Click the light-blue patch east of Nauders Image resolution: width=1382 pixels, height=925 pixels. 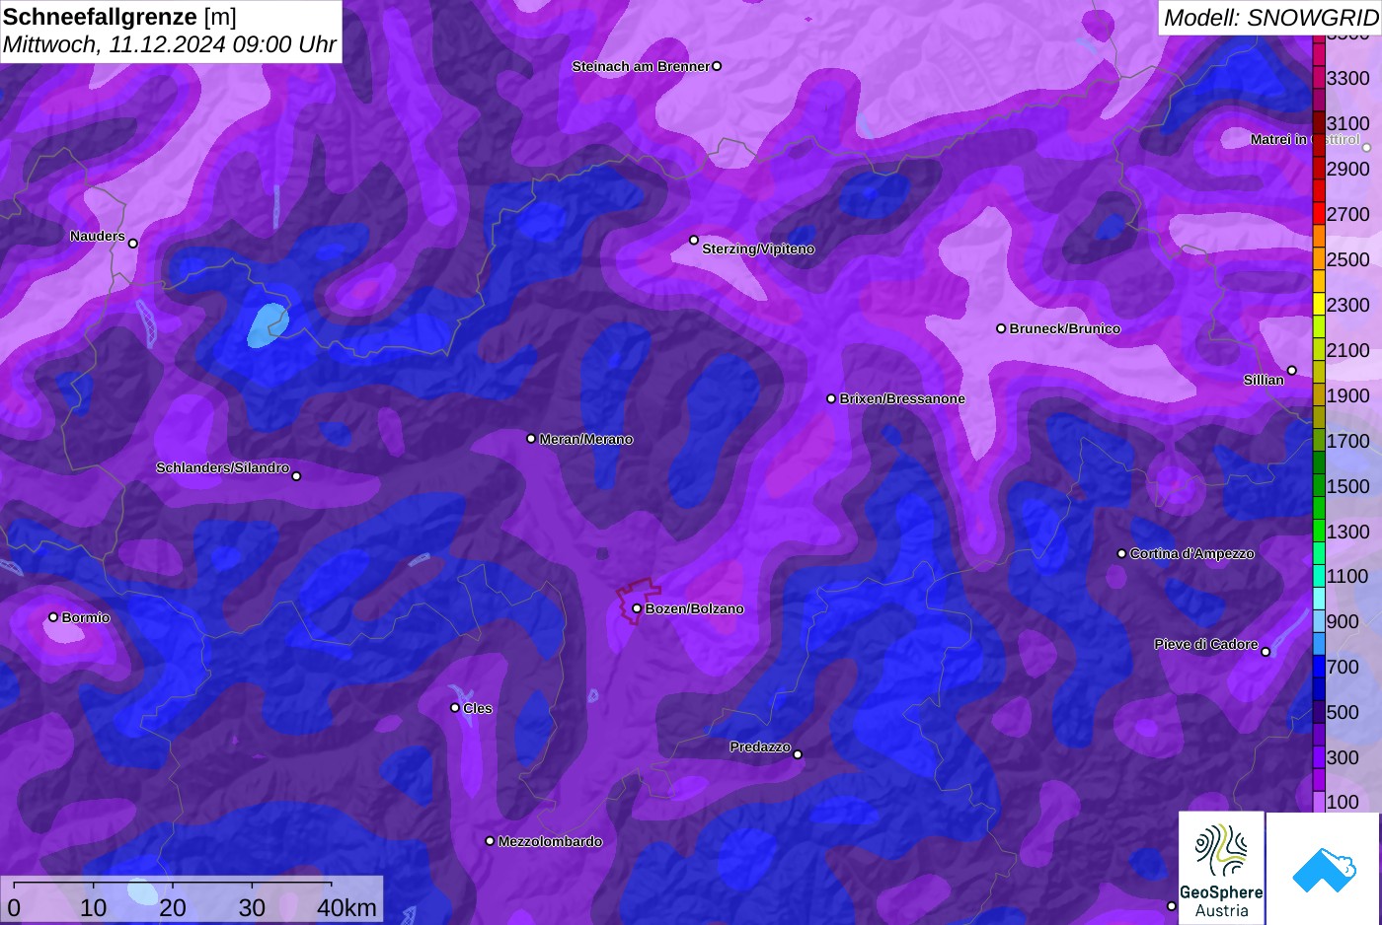tap(267, 325)
